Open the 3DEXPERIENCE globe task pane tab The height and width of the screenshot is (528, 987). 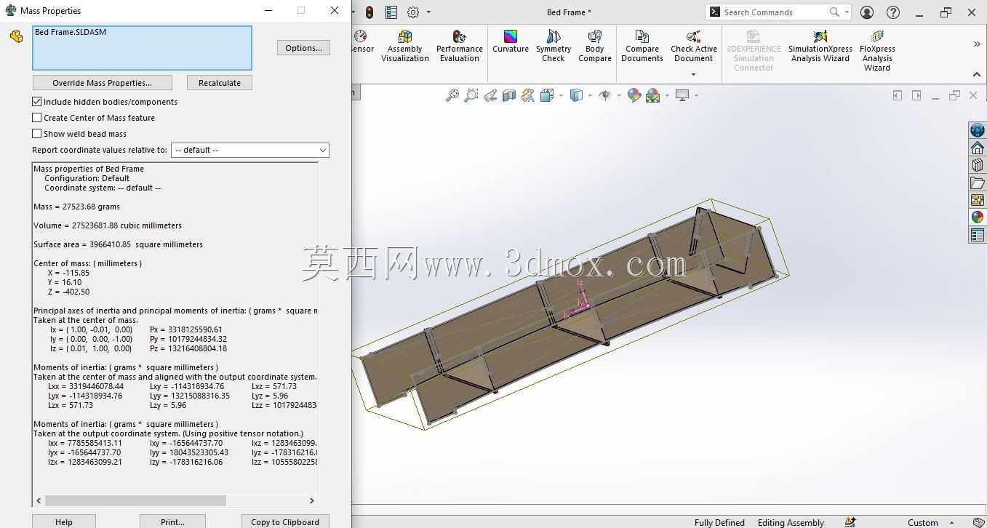coord(977,130)
